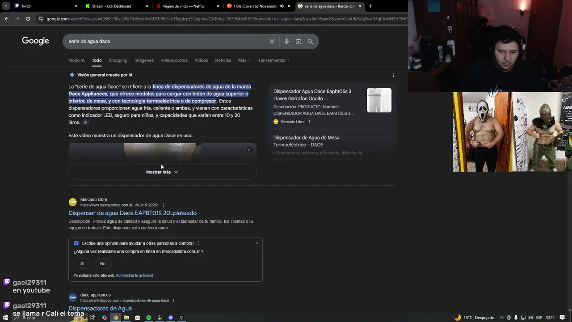Dismiss the opinion prompt with its X
This screenshot has height=322, width=572.
coord(257,243)
